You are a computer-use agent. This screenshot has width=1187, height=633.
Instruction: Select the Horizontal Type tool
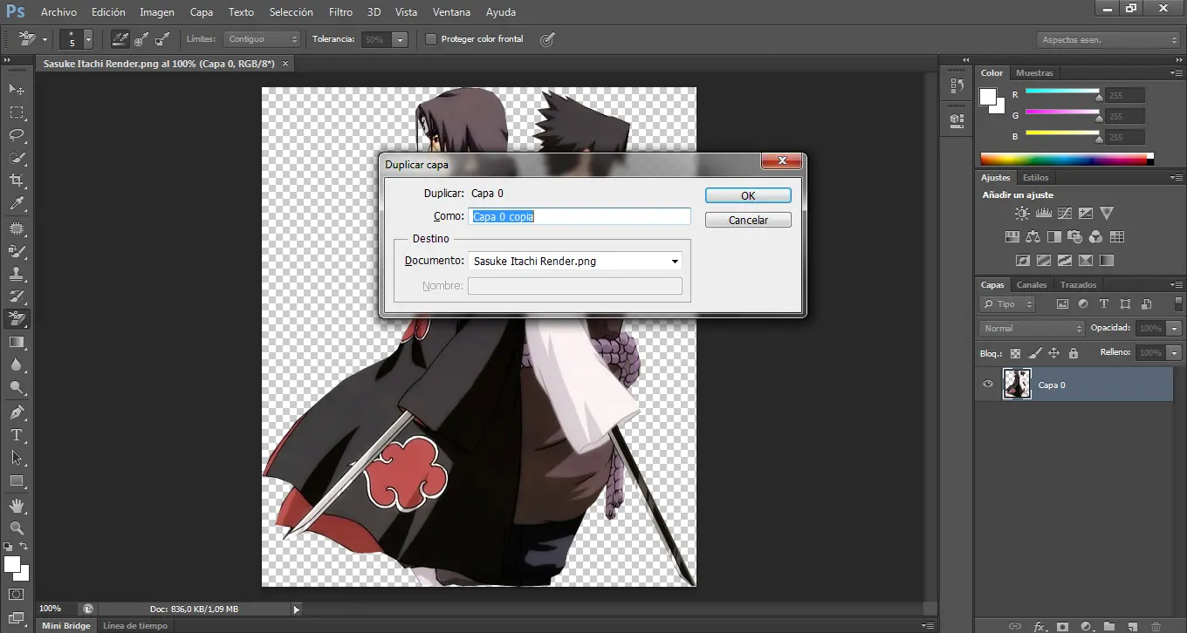pyautogui.click(x=17, y=435)
